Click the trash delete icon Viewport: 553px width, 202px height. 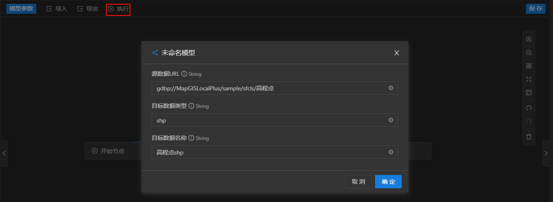click(x=529, y=137)
